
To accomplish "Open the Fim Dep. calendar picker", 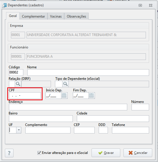I will (x=92, y=95).
